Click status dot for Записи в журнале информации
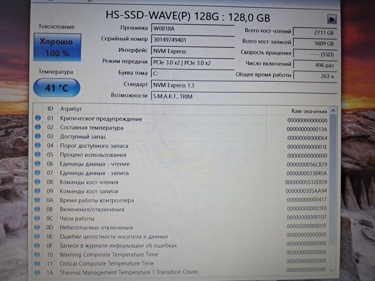The image size is (375, 281). (x=37, y=245)
